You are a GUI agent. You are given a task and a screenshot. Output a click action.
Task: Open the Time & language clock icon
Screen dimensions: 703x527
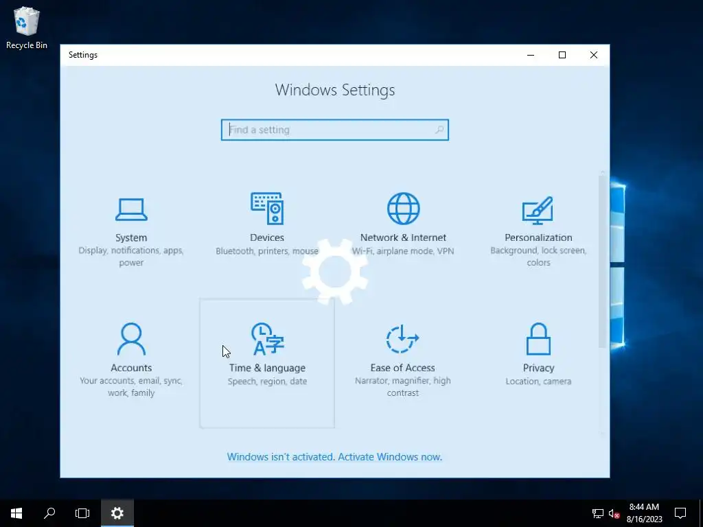coord(267,339)
